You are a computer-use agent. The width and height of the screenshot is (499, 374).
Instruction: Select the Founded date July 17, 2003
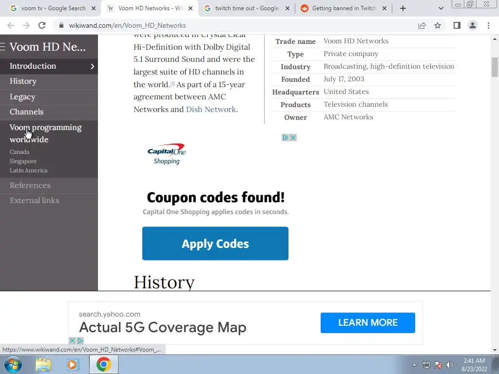tap(344, 79)
